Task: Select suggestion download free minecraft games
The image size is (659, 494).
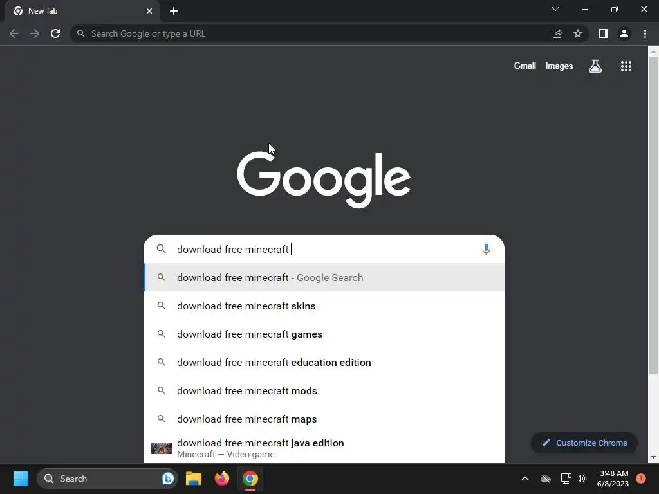Action: coord(324,334)
